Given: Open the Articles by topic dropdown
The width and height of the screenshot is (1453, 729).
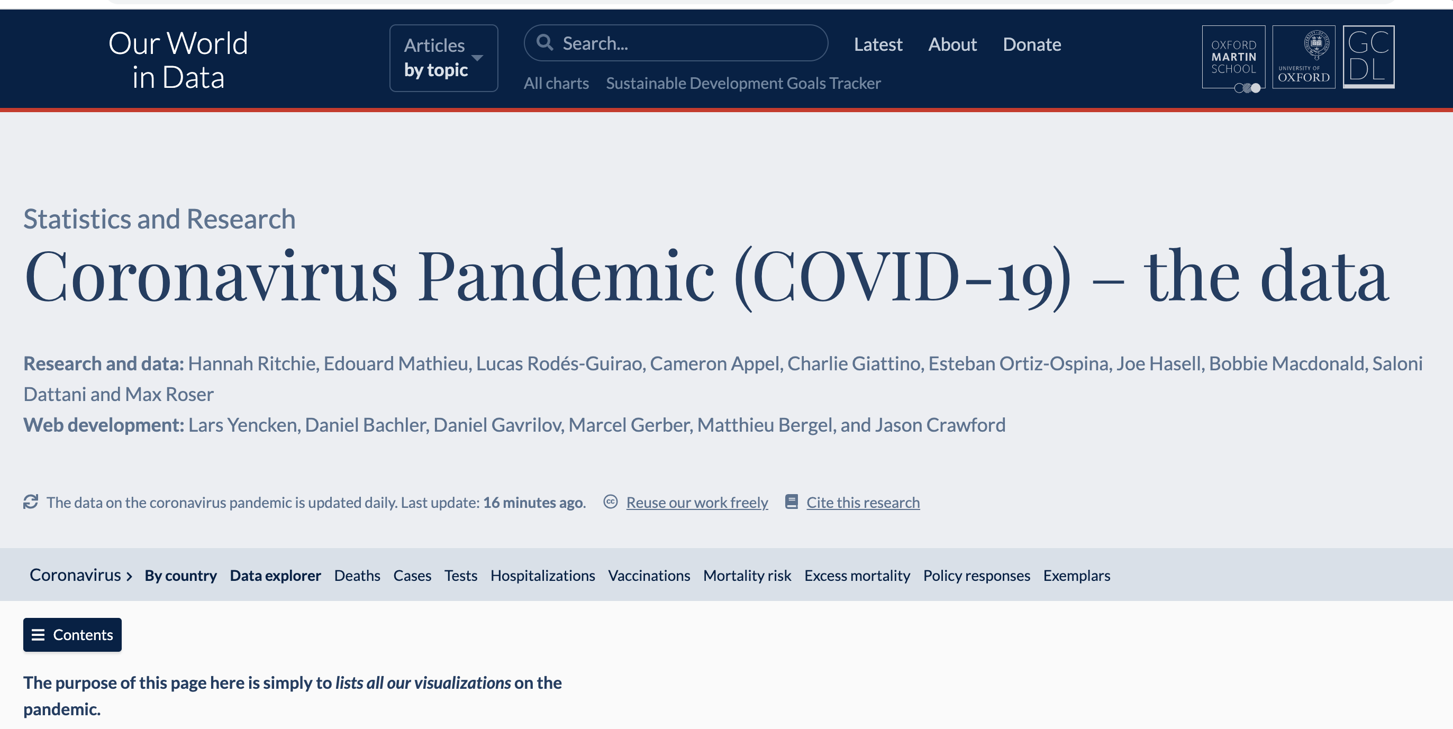Looking at the screenshot, I should pyautogui.click(x=443, y=58).
